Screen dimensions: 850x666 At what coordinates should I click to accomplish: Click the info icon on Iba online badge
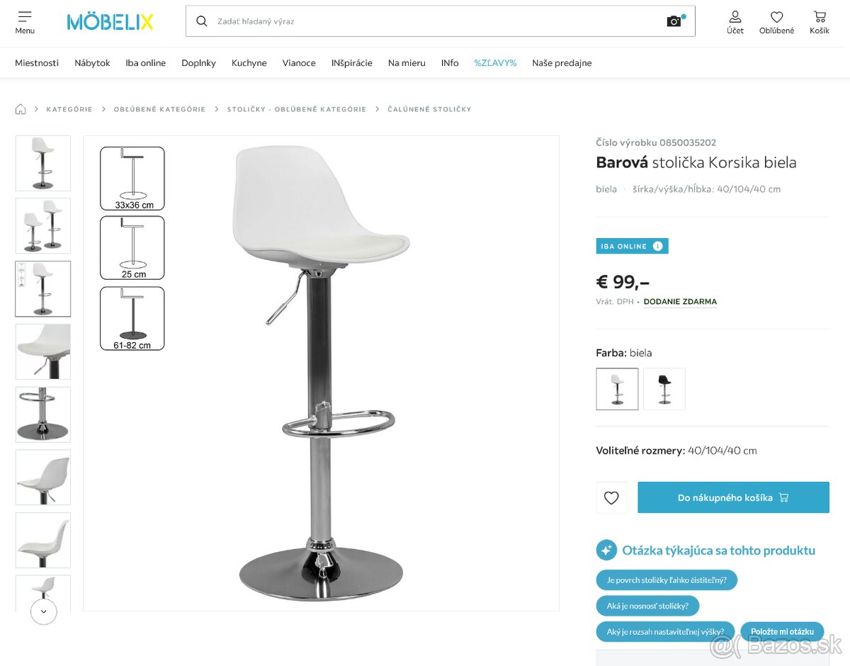657,246
